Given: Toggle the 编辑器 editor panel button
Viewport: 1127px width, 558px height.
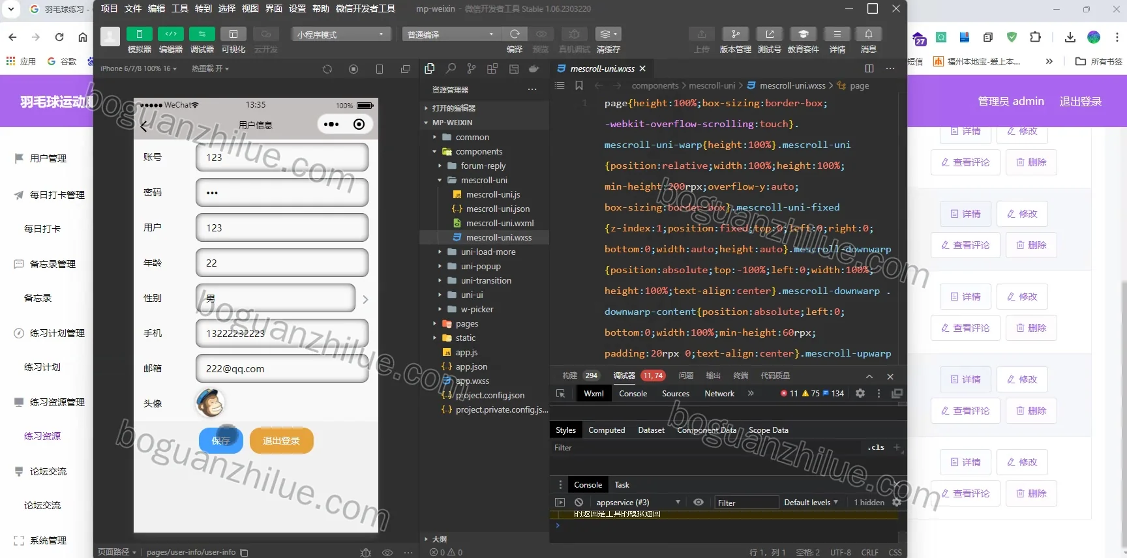Looking at the screenshot, I should (170, 34).
